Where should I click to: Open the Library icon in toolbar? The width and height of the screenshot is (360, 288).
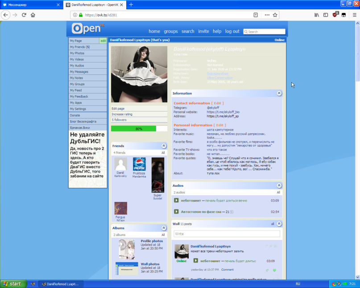(317, 15)
